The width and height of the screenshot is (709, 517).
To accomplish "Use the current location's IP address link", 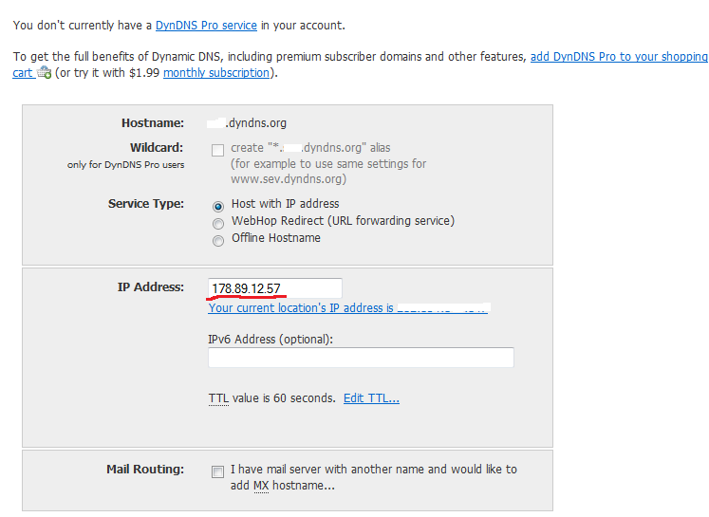I will [347, 308].
